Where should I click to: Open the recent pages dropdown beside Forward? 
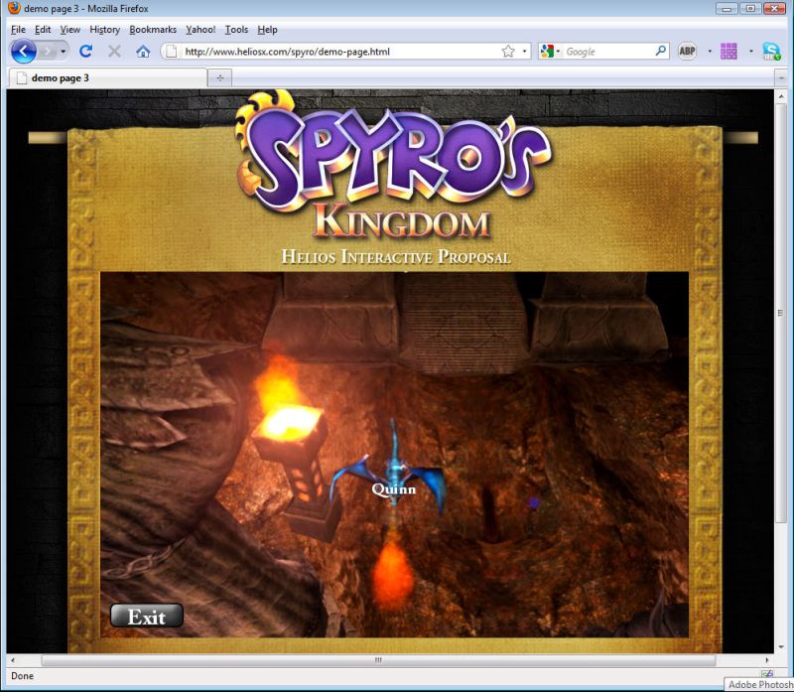point(63,52)
